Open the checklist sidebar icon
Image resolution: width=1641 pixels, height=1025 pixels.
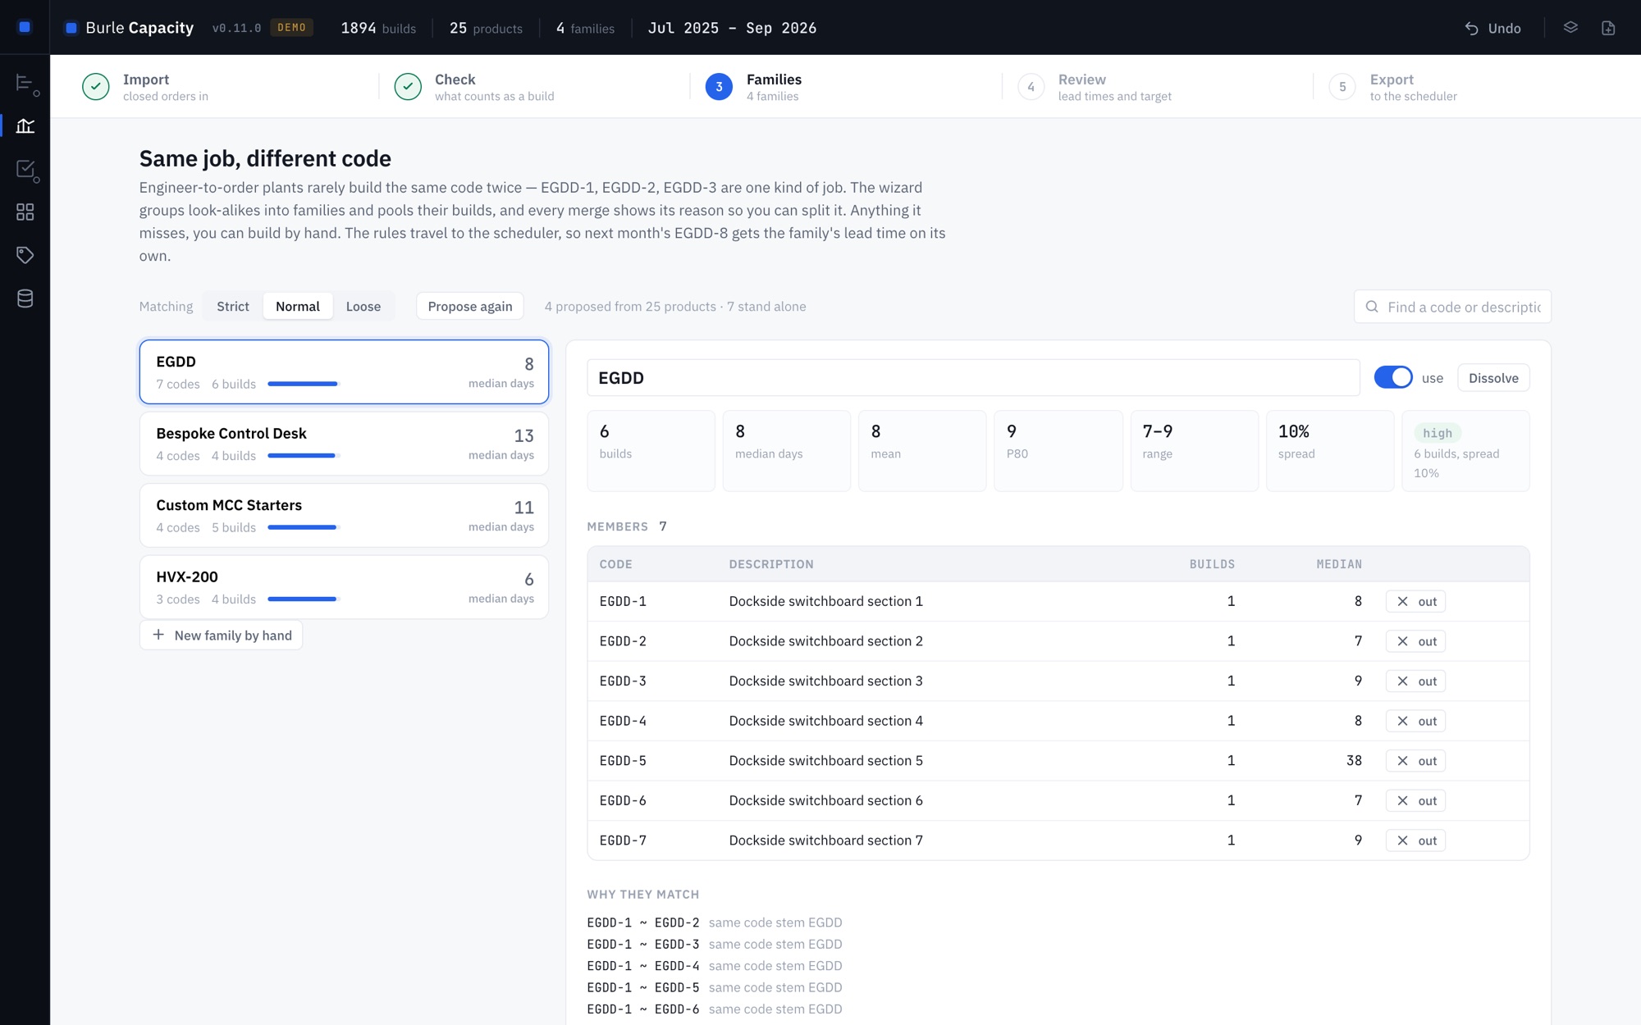(x=25, y=170)
